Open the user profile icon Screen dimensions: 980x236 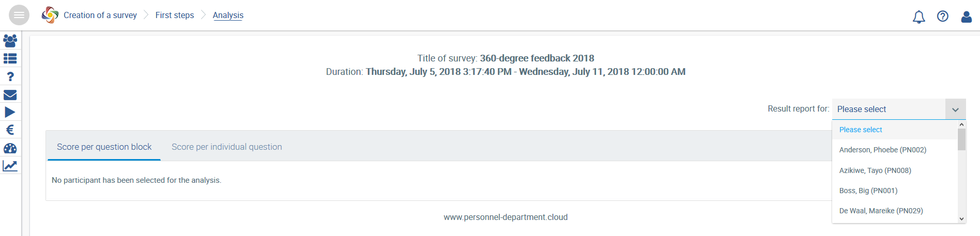click(x=967, y=17)
